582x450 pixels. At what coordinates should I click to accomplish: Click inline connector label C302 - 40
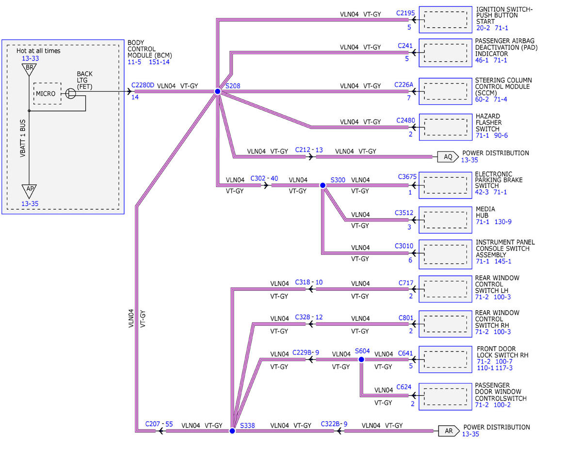pos(264,178)
